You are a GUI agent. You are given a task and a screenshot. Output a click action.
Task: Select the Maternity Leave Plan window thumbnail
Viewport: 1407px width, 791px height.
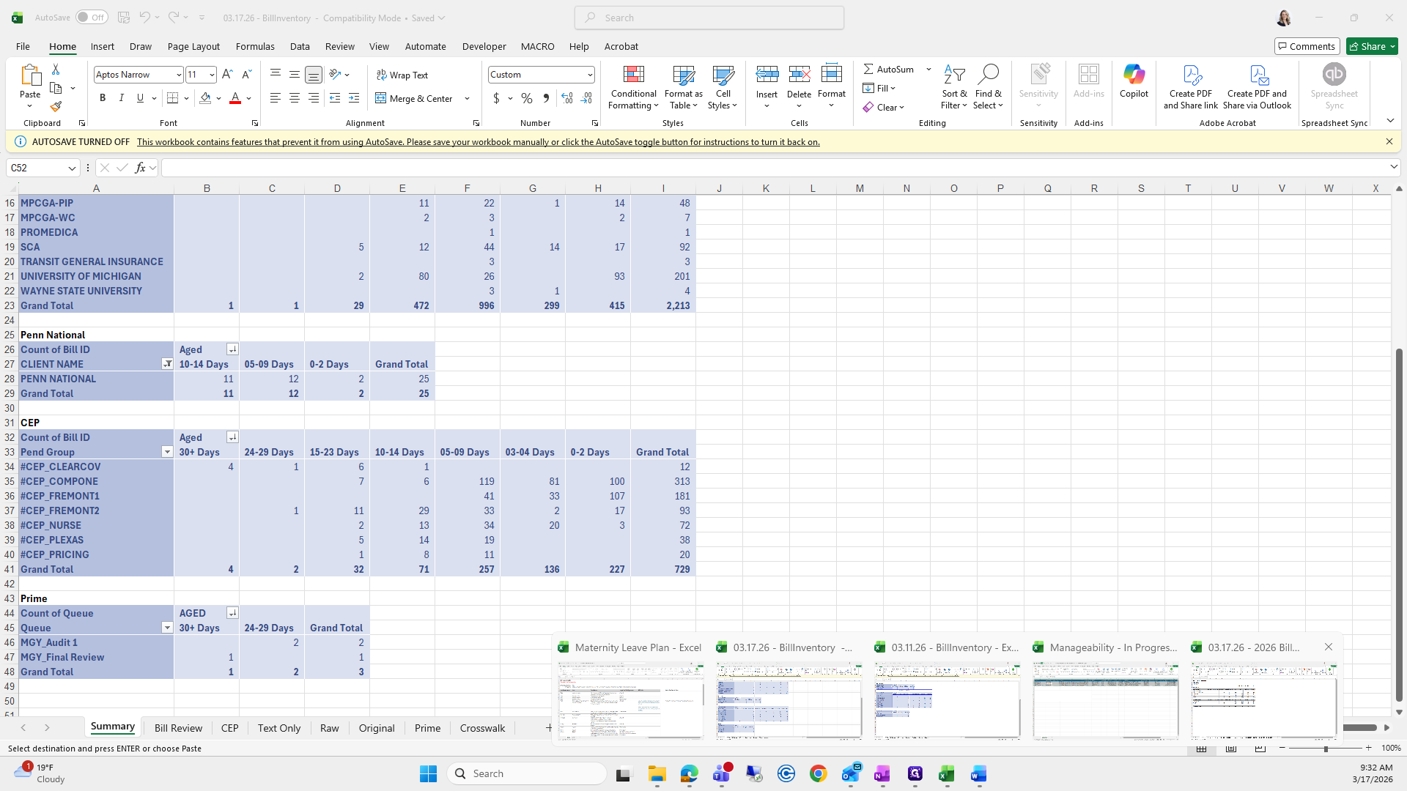tap(630, 700)
